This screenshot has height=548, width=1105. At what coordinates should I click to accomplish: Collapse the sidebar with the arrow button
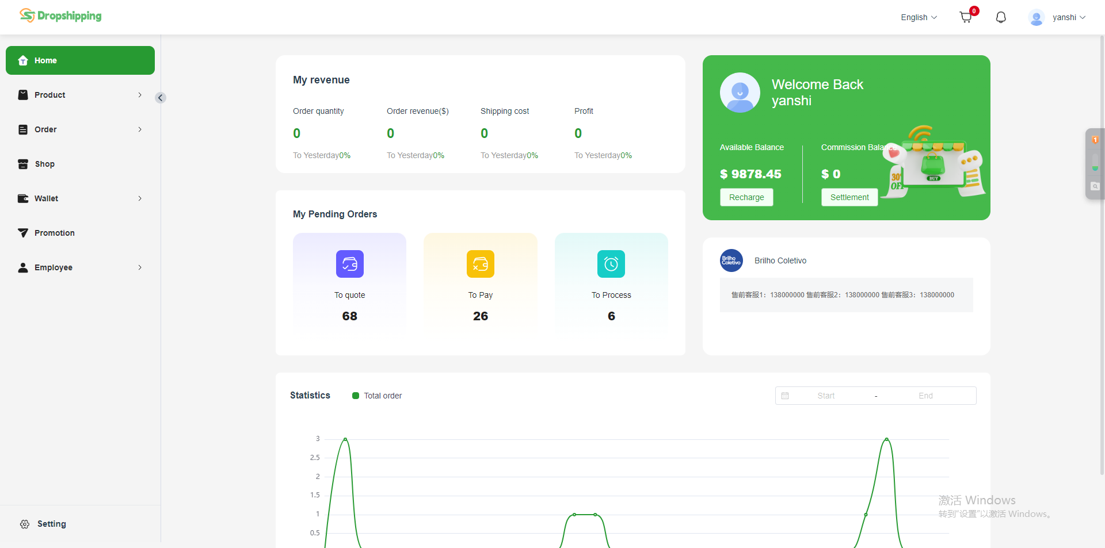[161, 98]
